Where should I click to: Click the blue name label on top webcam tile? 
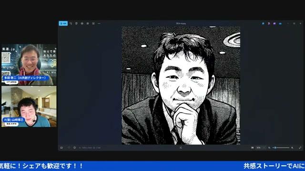25,78
